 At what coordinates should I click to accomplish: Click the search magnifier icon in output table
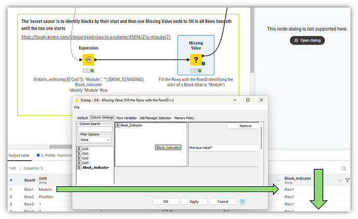[343, 168]
